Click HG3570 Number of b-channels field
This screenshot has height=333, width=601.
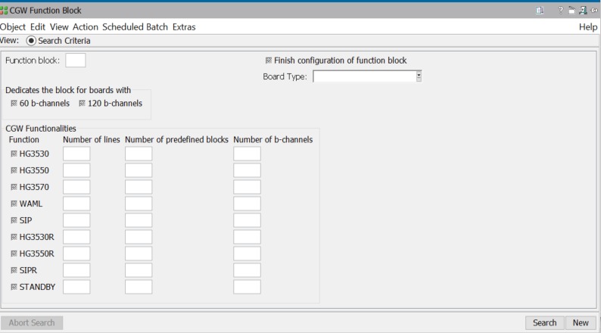[x=247, y=187]
